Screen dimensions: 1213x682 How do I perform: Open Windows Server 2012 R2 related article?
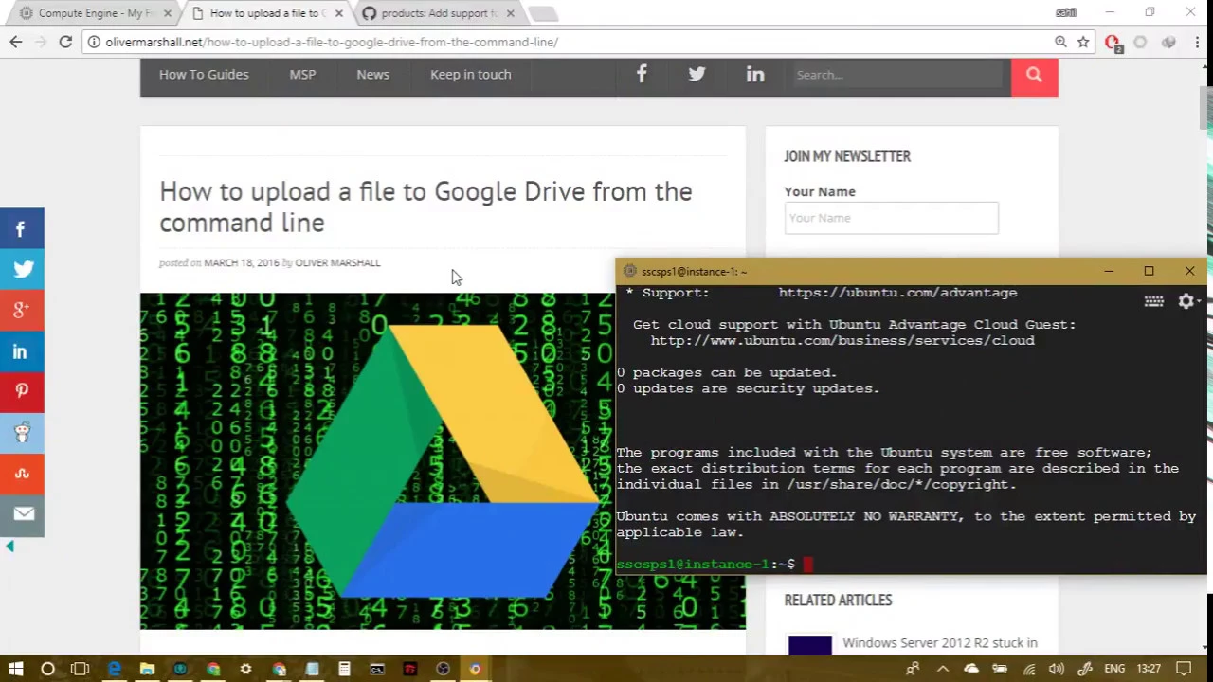point(939,643)
